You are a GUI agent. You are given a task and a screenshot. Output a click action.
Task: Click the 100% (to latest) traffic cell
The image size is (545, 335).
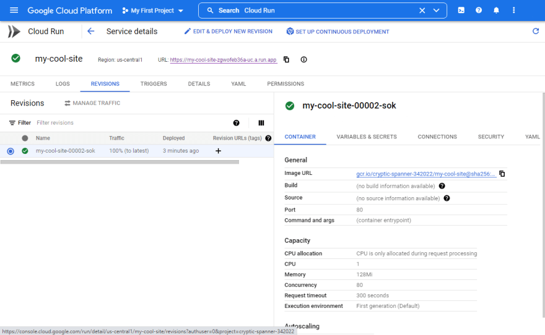129,151
